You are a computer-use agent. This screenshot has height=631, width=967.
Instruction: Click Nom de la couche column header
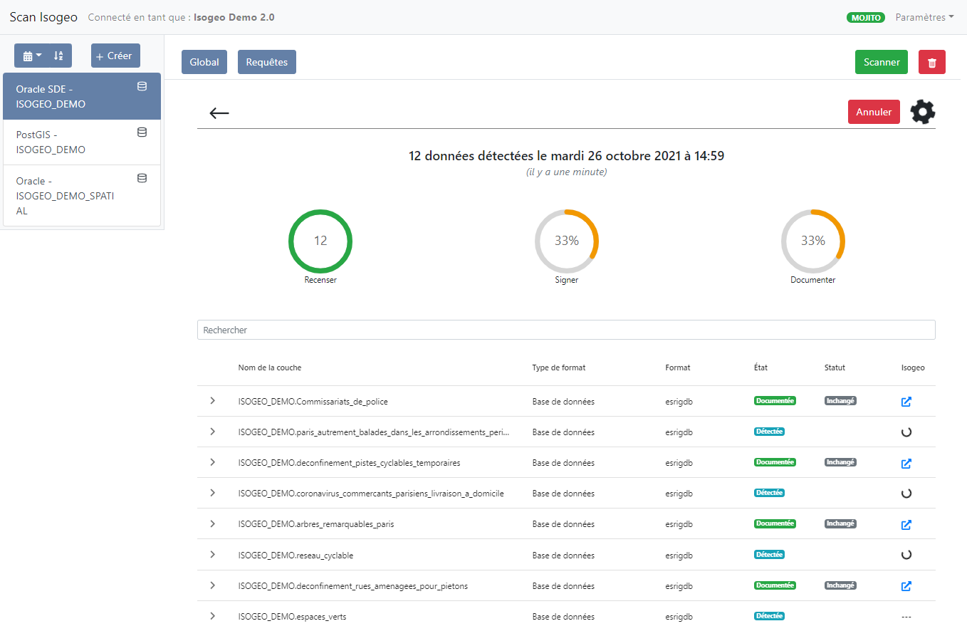pyautogui.click(x=270, y=367)
